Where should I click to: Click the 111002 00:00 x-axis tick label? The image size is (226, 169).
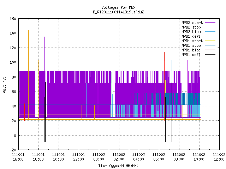click(x=99, y=157)
